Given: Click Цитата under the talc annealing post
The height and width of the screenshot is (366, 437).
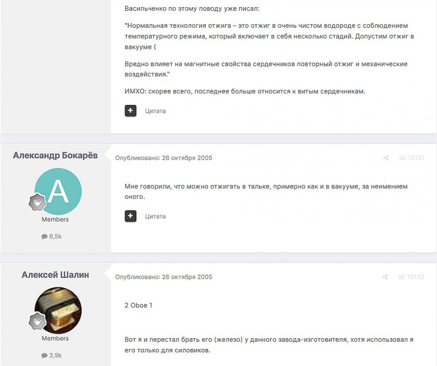Looking at the screenshot, I should 155,217.
